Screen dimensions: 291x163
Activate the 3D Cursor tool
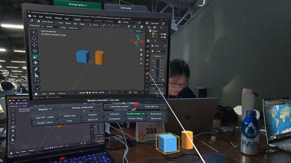tap(34, 38)
